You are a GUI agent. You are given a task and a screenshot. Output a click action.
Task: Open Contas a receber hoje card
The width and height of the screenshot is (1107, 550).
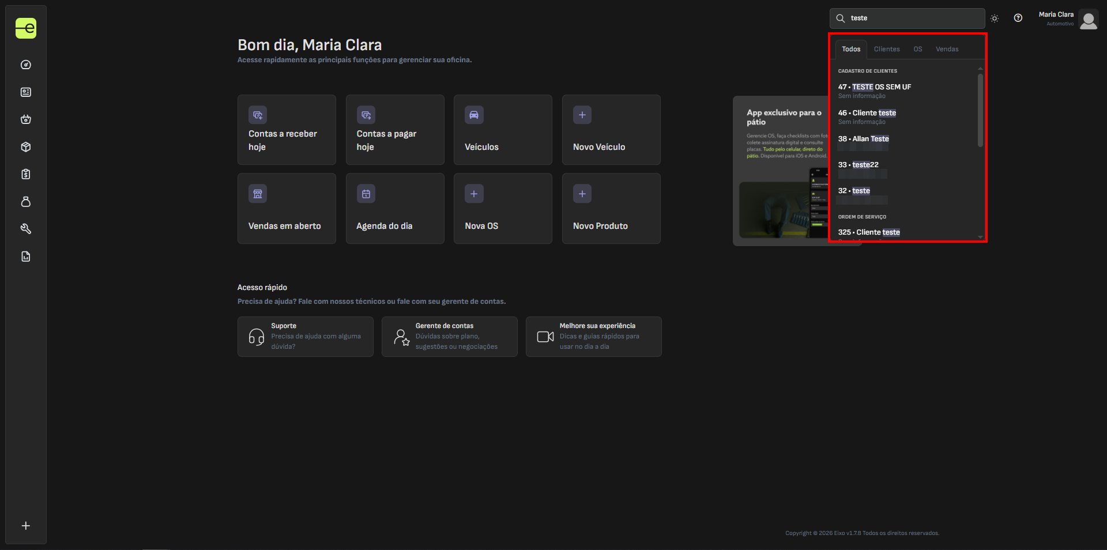(x=287, y=130)
